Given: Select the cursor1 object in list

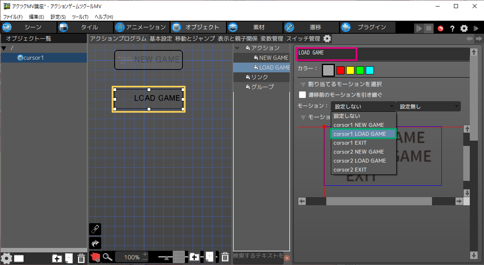Looking at the screenshot, I should pyautogui.click(x=33, y=58).
